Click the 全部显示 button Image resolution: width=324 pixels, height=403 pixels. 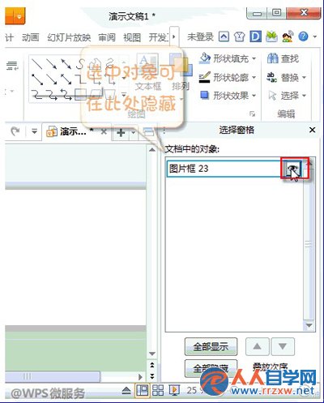[211, 346]
